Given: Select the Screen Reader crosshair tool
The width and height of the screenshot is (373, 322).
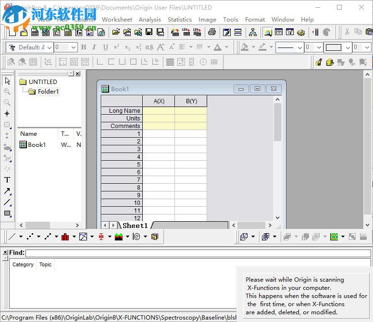Looking at the screenshot, I should click(x=7, y=114).
